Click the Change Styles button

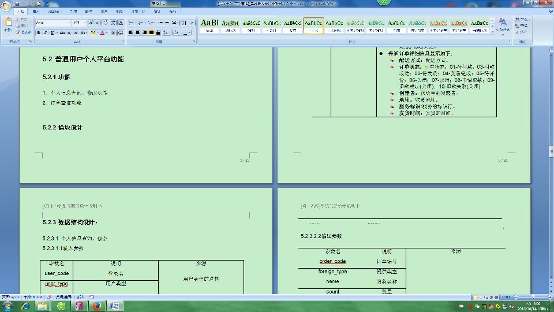point(503,25)
